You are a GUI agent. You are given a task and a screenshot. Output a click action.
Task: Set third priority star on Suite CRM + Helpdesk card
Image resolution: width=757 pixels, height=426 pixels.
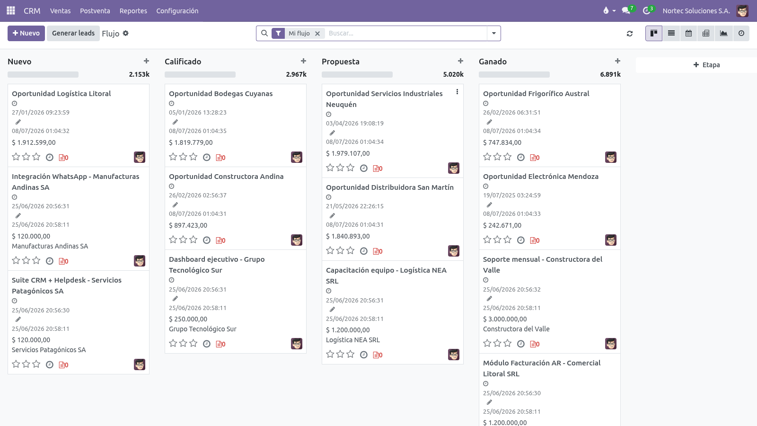click(36, 364)
